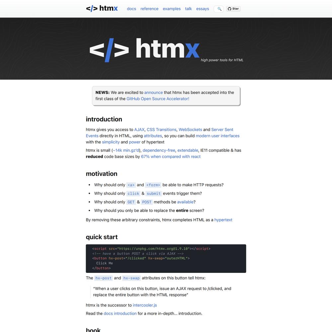
Task: Click the 'Click Me' text in code block
Action: (x=104, y=263)
